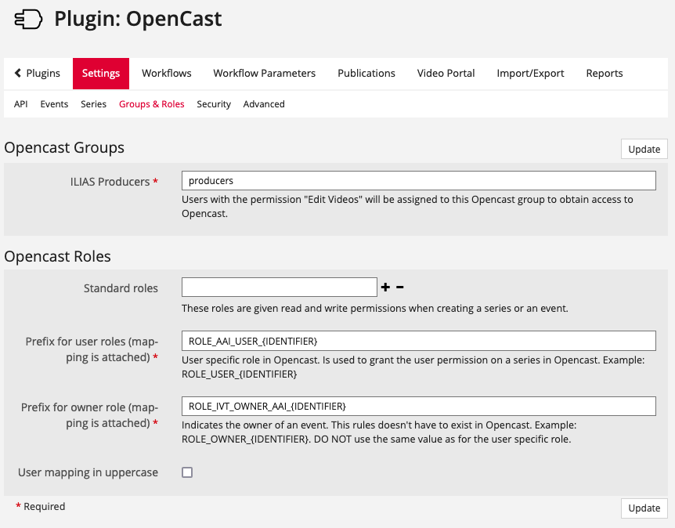Click the User mapping in uppercase label
The height and width of the screenshot is (528, 675).
tap(88, 472)
